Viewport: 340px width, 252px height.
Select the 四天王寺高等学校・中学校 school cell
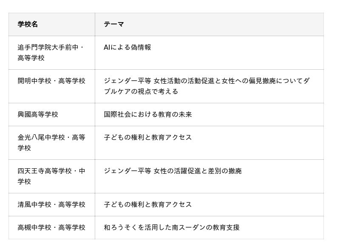point(51,176)
